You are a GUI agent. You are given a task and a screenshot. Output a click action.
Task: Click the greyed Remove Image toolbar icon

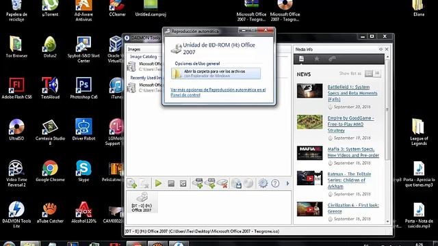click(144, 183)
